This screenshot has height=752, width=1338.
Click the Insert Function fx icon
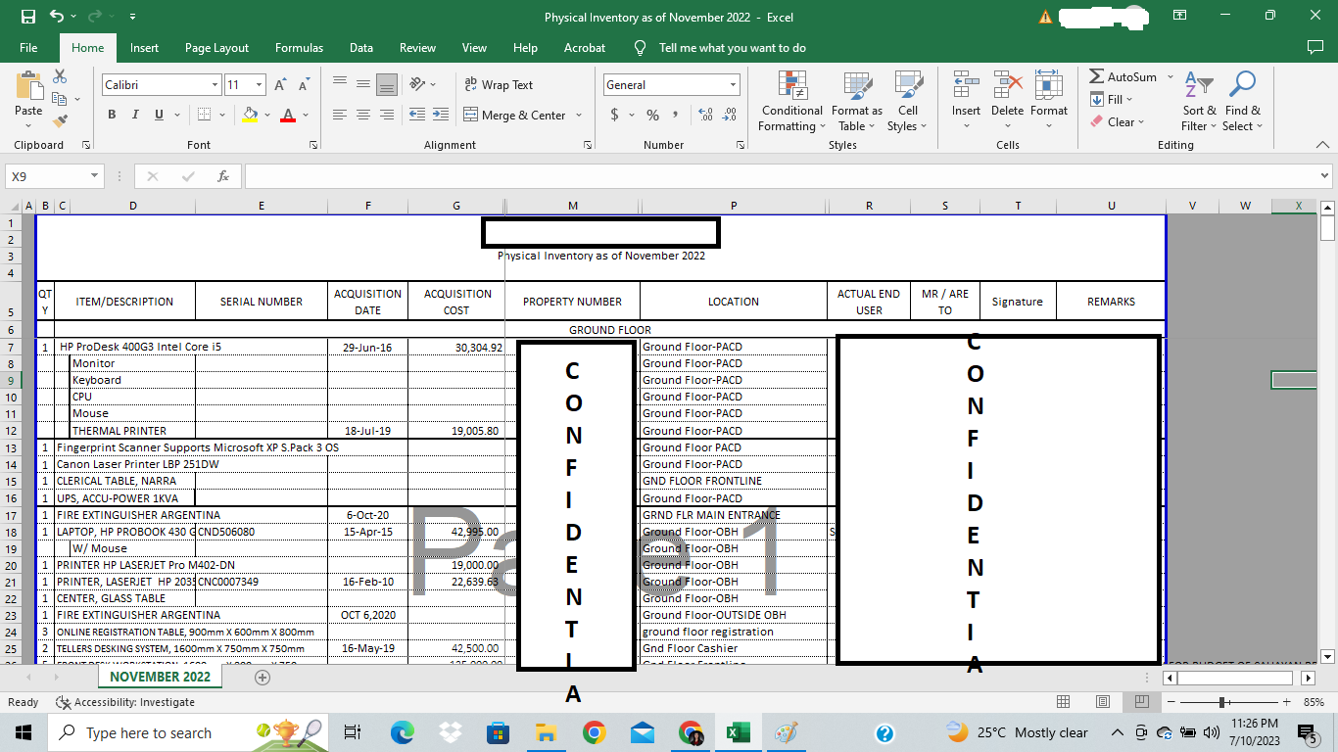pos(223,176)
